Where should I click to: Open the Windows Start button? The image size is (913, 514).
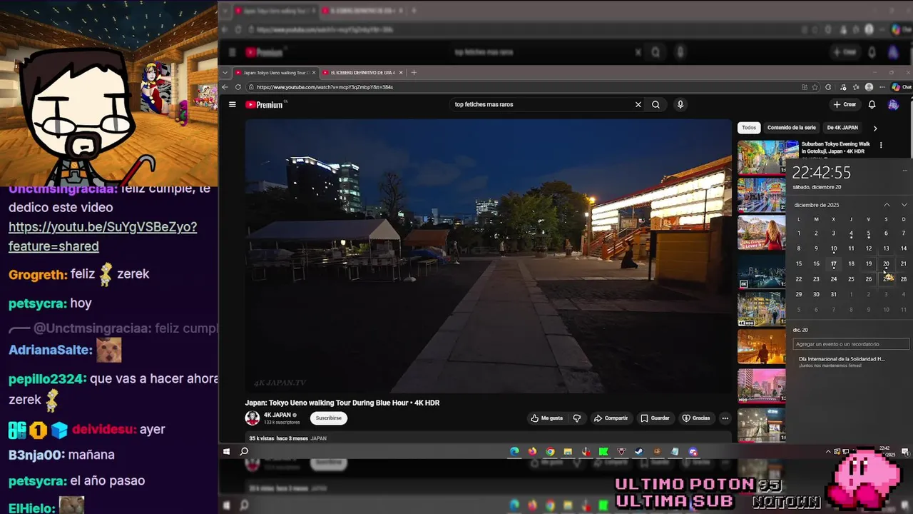(227, 451)
